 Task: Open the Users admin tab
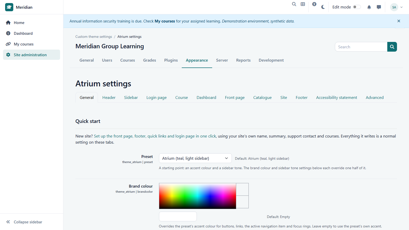(107, 60)
